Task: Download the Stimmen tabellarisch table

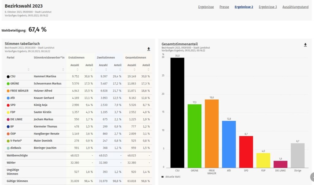Action: point(149,49)
